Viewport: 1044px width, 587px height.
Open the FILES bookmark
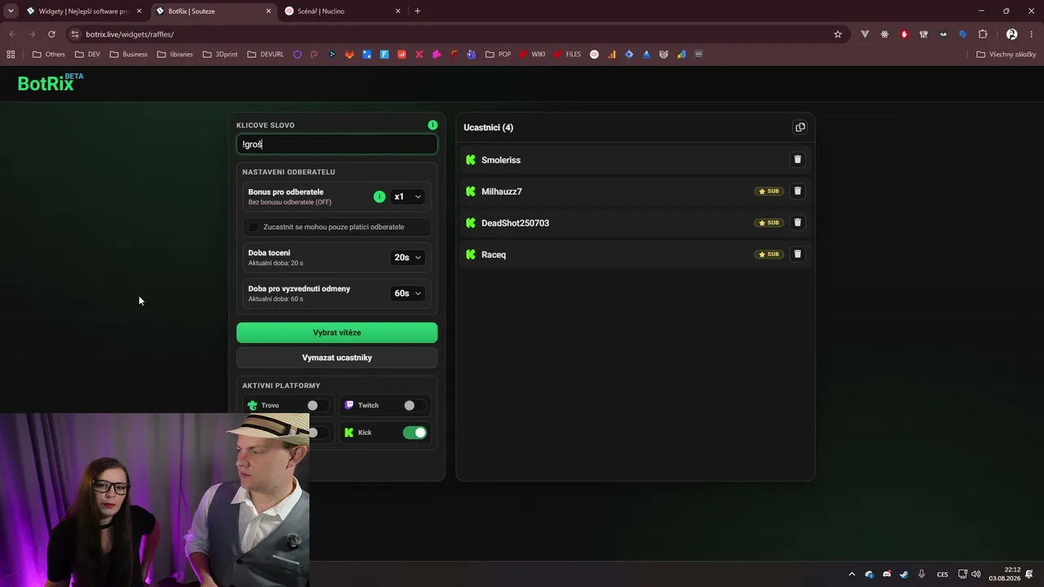point(567,55)
